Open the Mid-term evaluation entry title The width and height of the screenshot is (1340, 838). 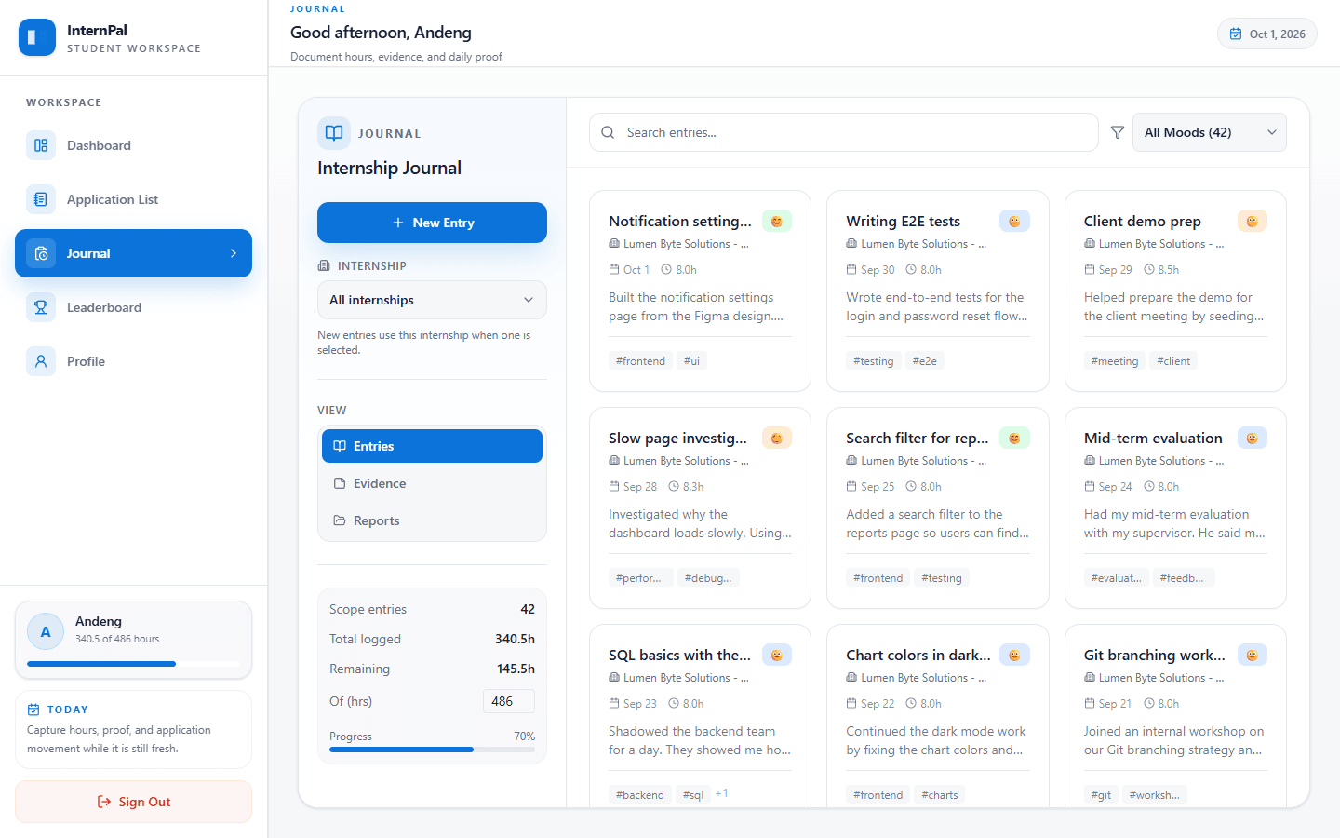point(1153,438)
